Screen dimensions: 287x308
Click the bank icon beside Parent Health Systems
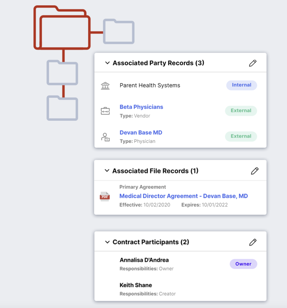tap(105, 85)
